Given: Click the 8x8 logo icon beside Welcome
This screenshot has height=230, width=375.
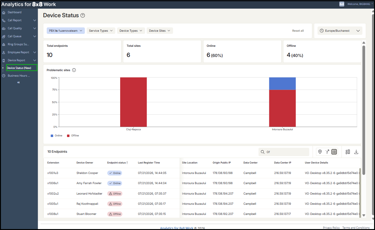Looking at the screenshot, I should pyautogui.click(x=342, y=4).
